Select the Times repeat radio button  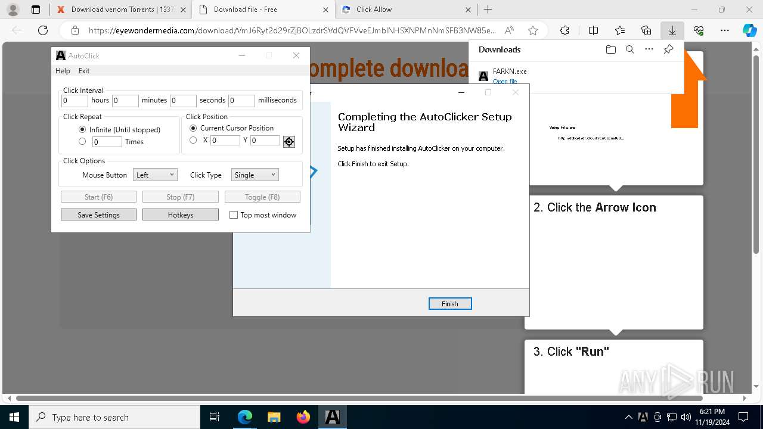[x=82, y=141]
